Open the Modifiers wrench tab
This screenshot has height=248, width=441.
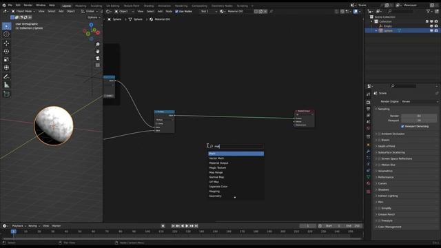(368, 152)
